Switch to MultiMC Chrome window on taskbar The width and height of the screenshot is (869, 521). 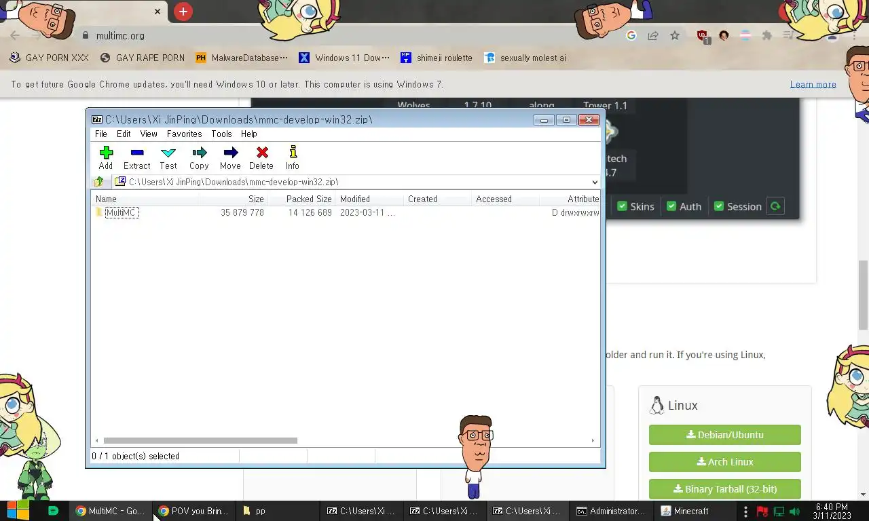(x=111, y=511)
